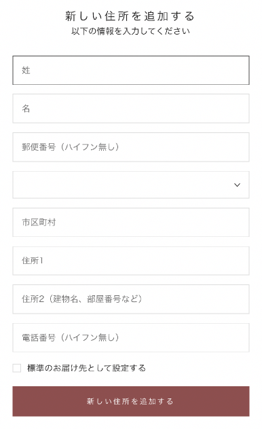
Task: Focus the 姓 last name input field
Action: pos(131,71)
